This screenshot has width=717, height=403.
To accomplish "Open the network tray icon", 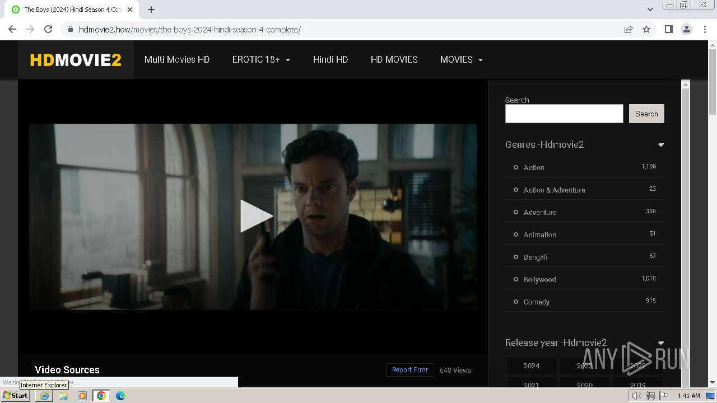I will click(x=650, y=396).
